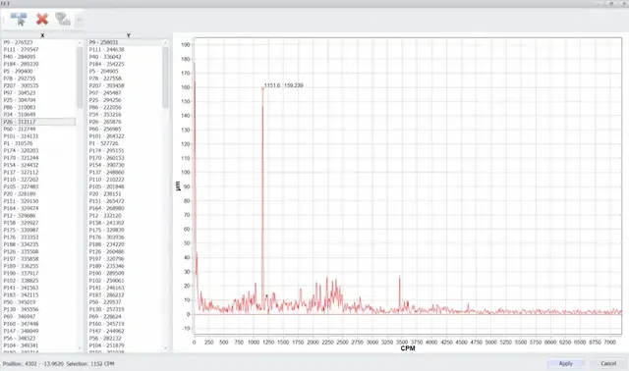
Task: Click the Position status bar readout
Action: (x=33, y=364)
